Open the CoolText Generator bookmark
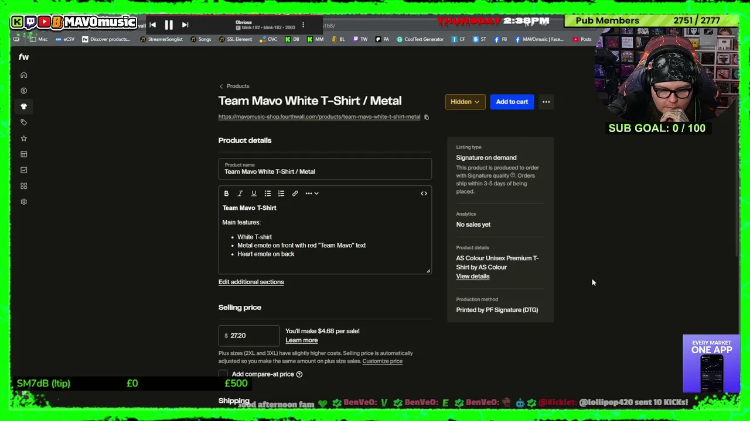 (420, 39)
